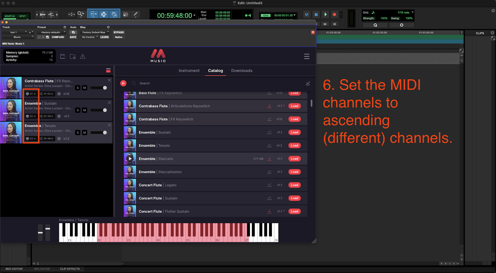Open the MELODYNE tab
The image size is (496, 273).
(x=42, y=269)
